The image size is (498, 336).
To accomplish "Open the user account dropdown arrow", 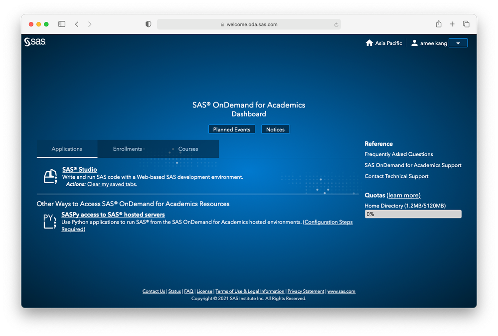I will pos(458,43).
